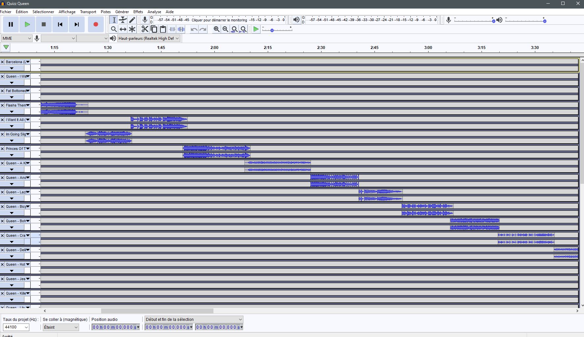Click the horizontal scrollbar thumb
This screenshot has width=584, height=337.
click(x=157, y=311)
